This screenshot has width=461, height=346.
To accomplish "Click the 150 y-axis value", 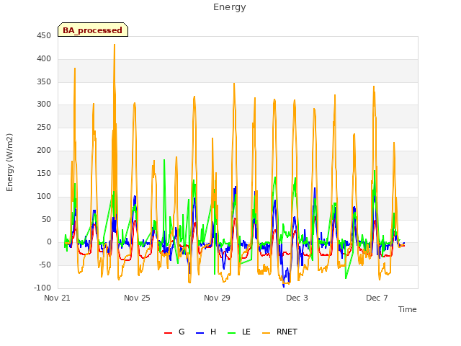I will point(44,173).
